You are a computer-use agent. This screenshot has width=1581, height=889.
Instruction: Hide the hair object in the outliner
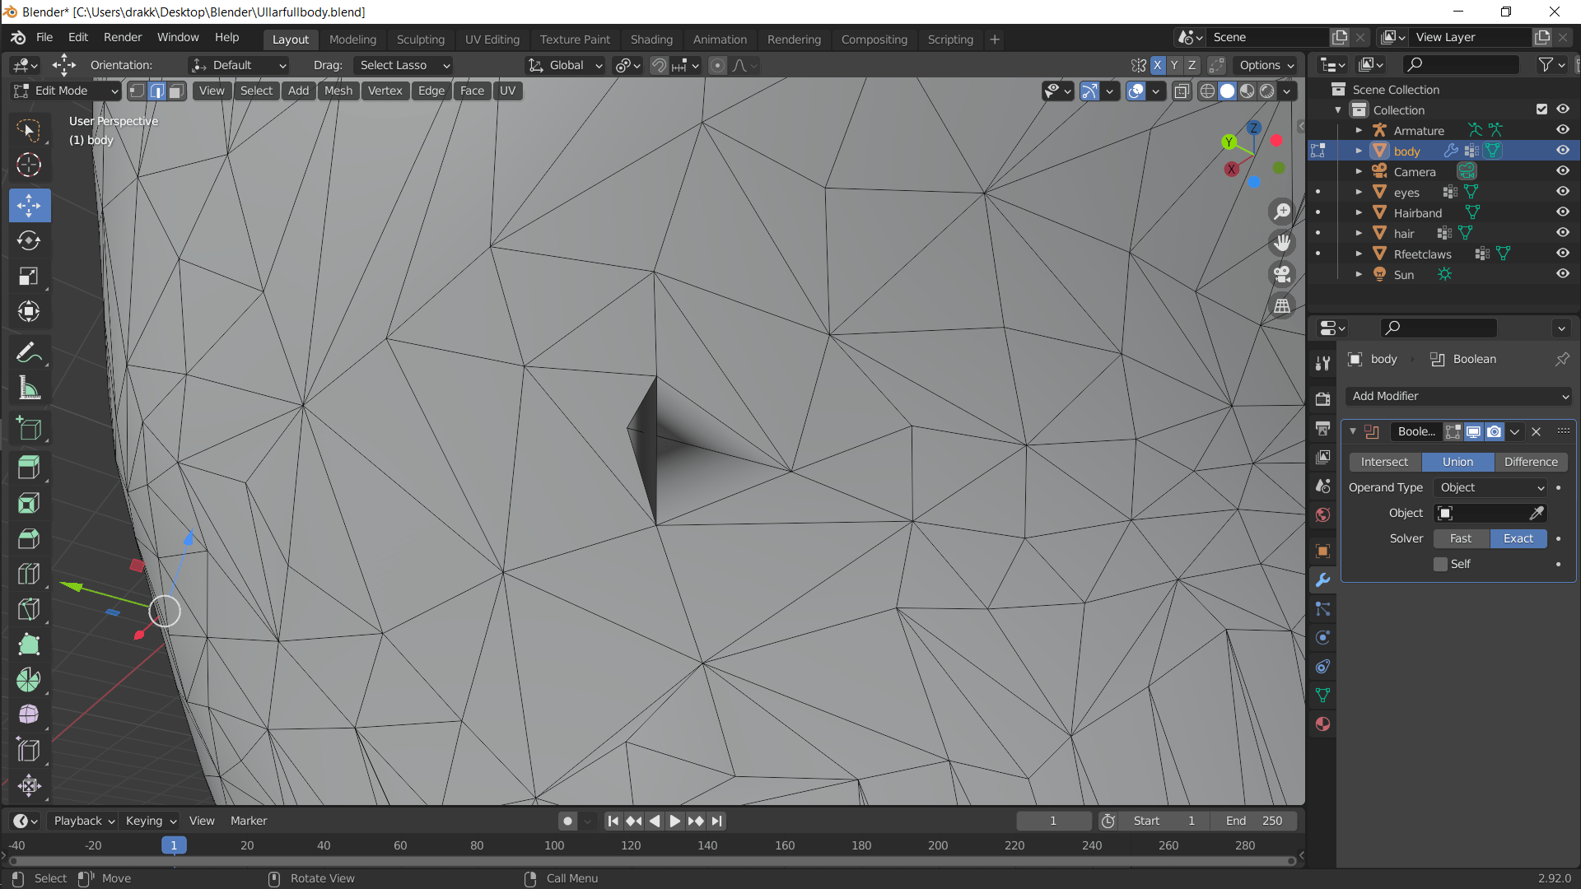point(1563,232)
